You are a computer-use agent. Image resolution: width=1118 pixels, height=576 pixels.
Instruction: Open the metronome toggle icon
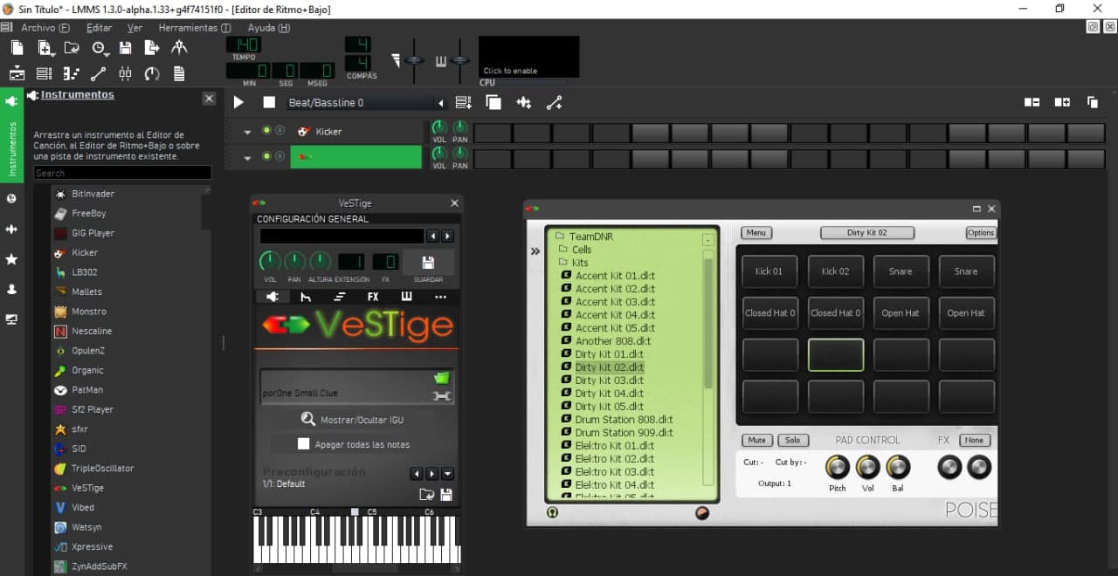(179, 48)
